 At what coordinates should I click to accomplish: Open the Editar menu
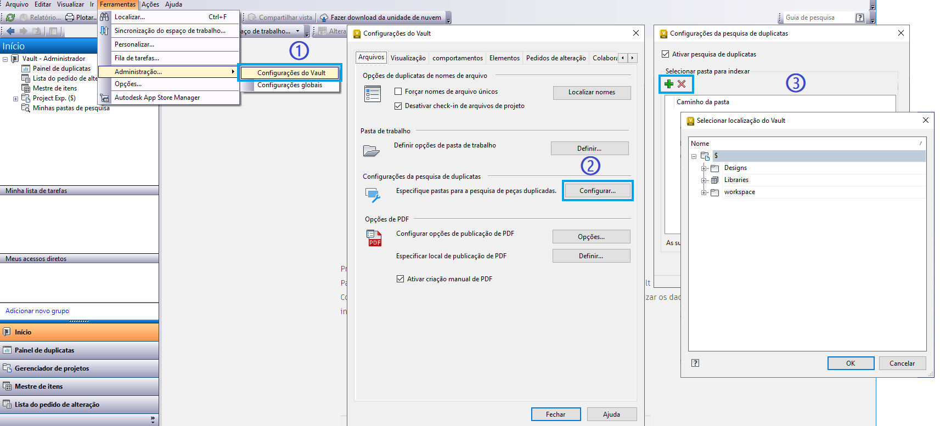click(x=43, y=4)
